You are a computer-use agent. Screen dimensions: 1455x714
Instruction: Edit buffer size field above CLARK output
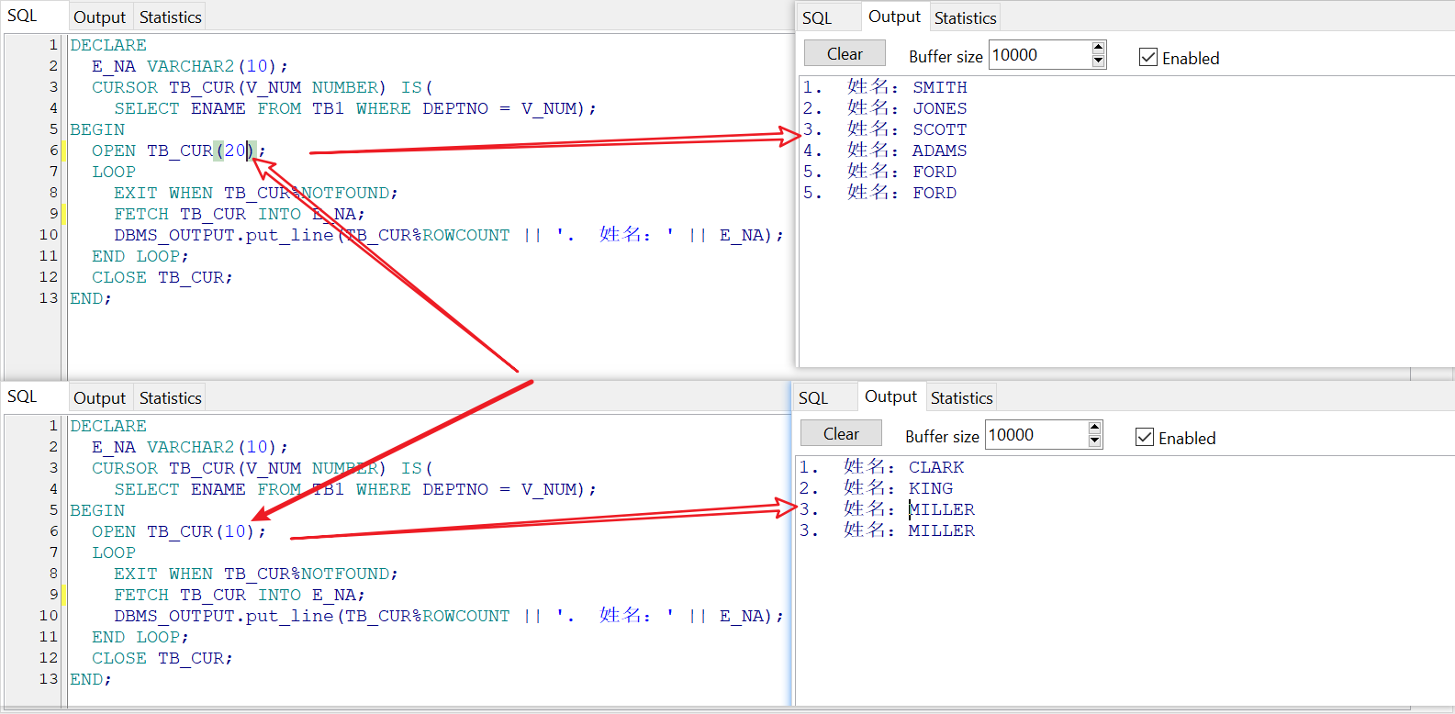[1035, 435]
